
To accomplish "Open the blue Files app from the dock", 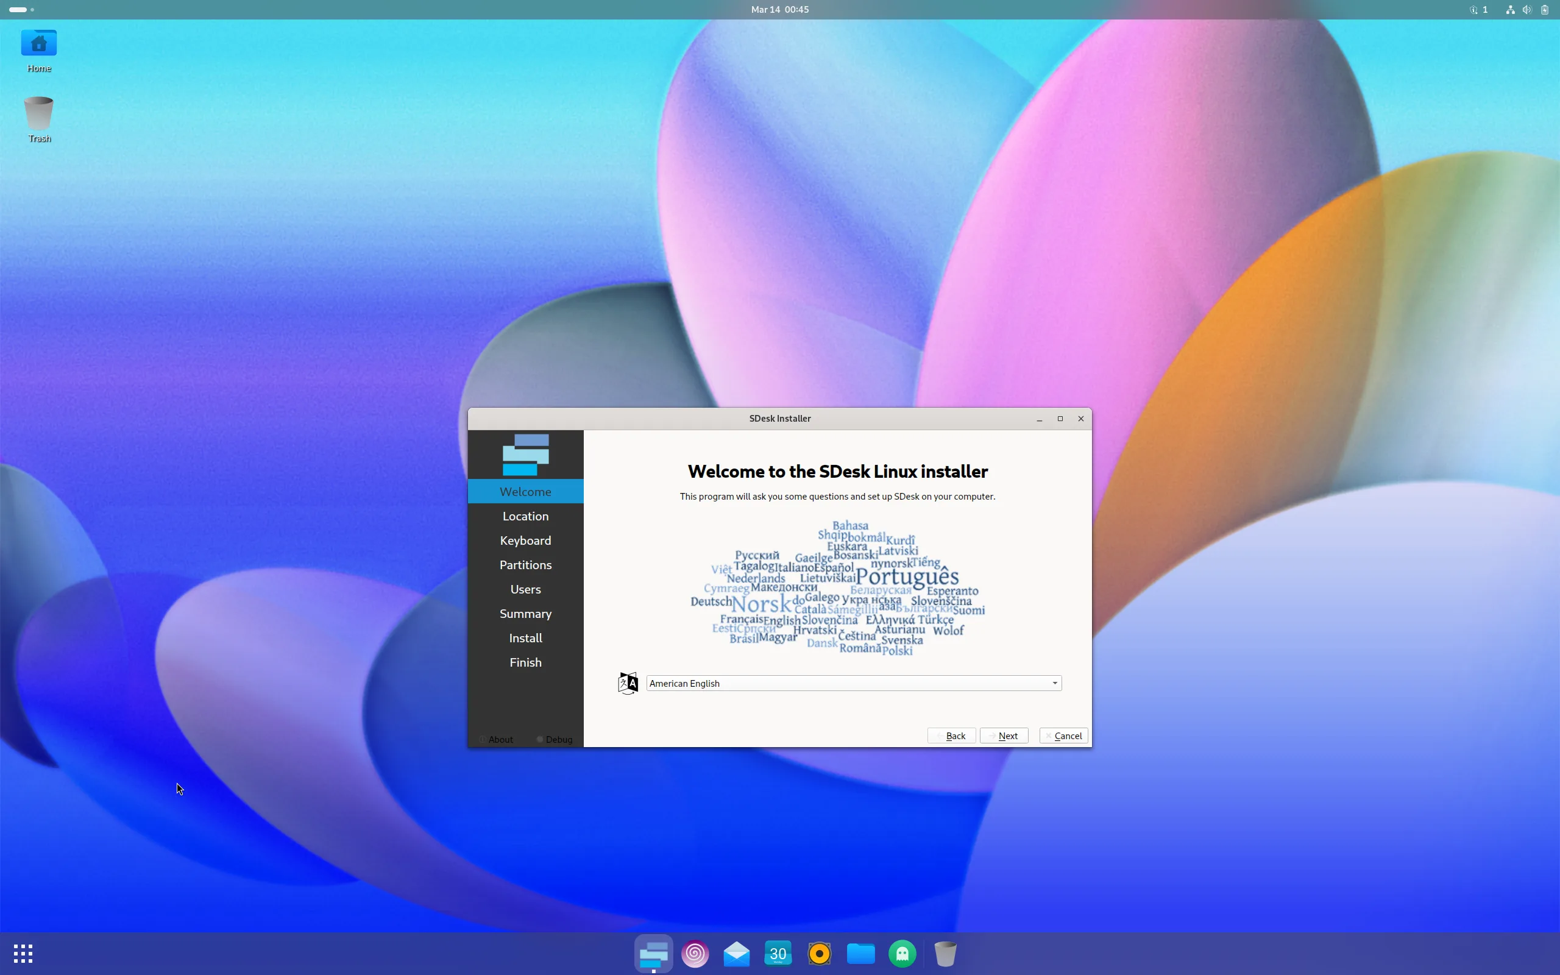I will (860, 953).
